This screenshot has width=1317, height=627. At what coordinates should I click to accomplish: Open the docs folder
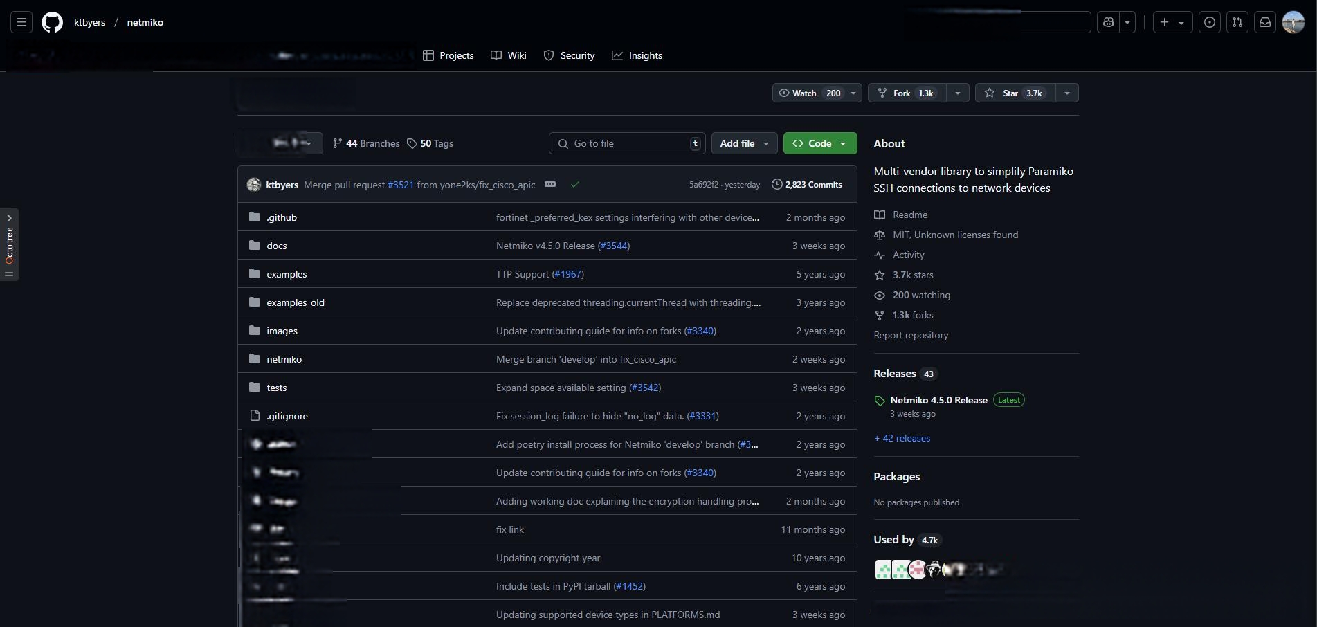click(277, 246)
